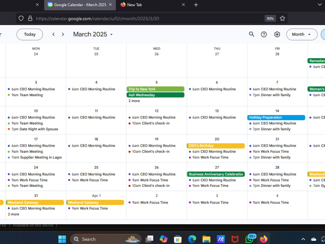
Task: Open the Trip to New York event
Action: 155,89
